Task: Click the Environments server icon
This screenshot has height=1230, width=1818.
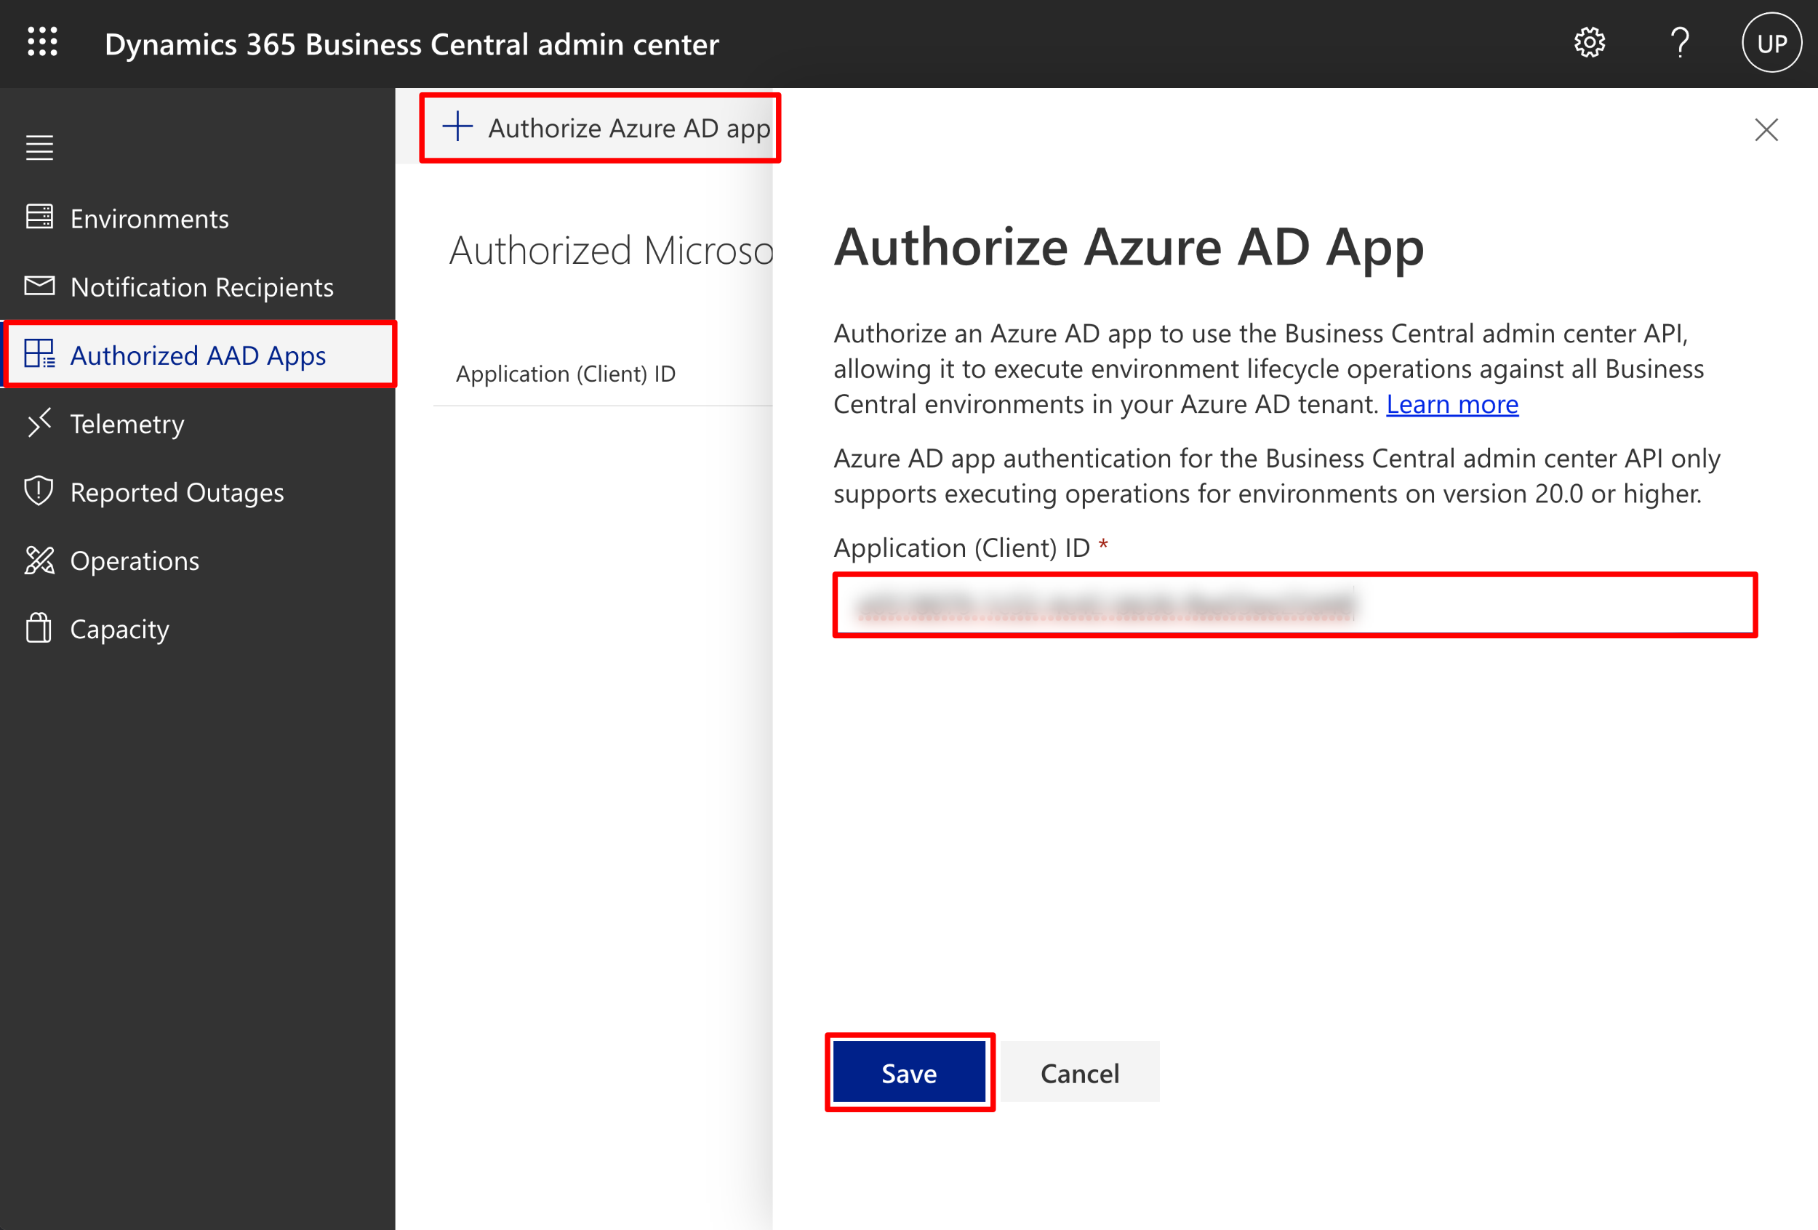Action: 39,217
